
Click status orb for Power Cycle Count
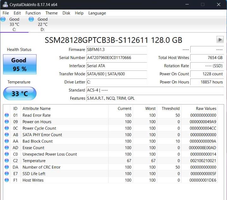coord(7,128)
